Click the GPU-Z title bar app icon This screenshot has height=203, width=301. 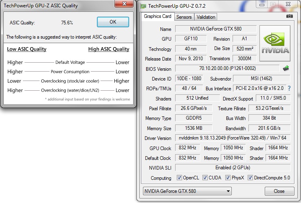tap(143, 6)
